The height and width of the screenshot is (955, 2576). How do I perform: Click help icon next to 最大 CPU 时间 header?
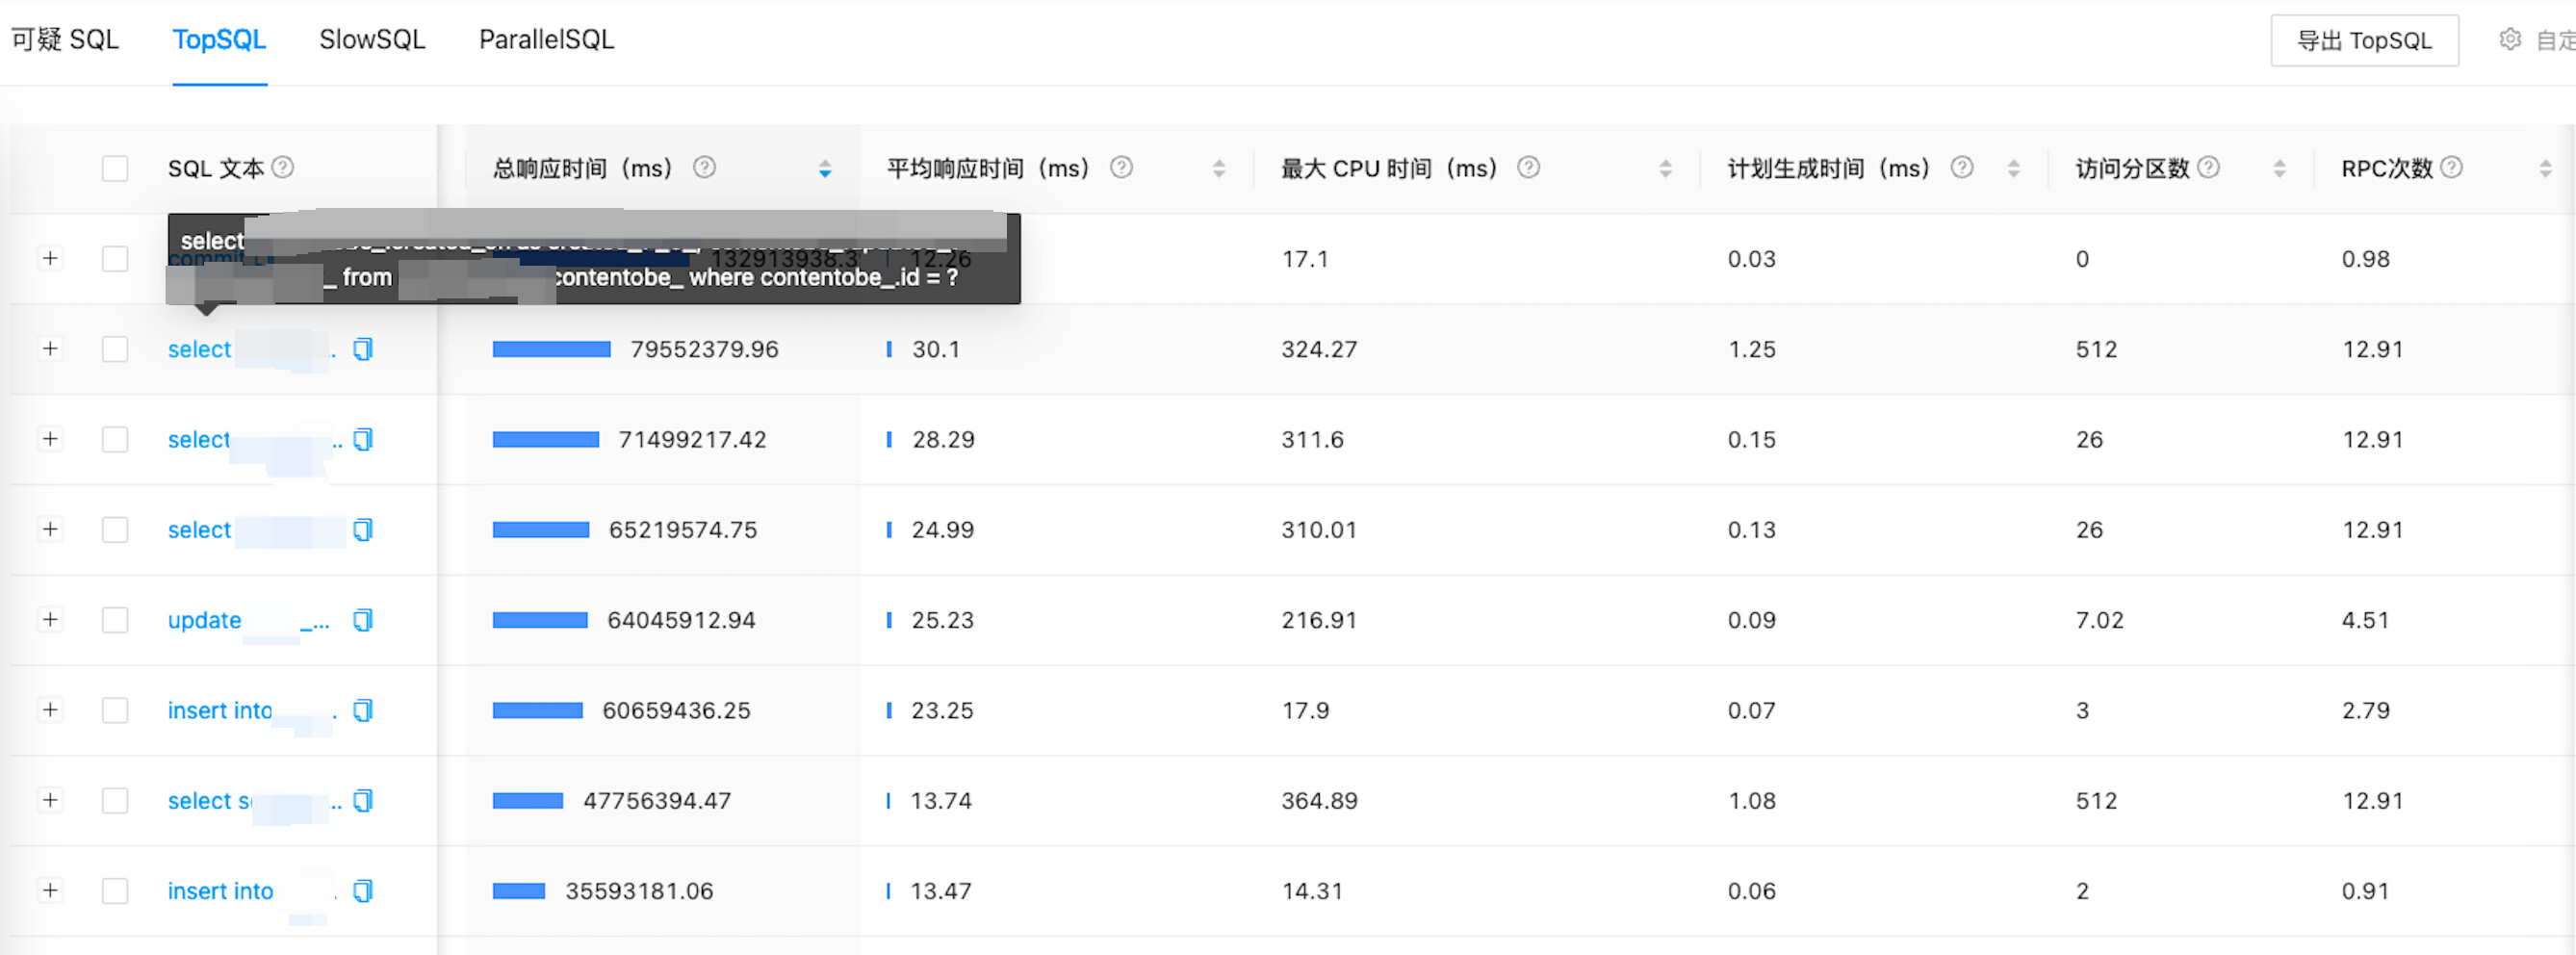[1528, 167]
